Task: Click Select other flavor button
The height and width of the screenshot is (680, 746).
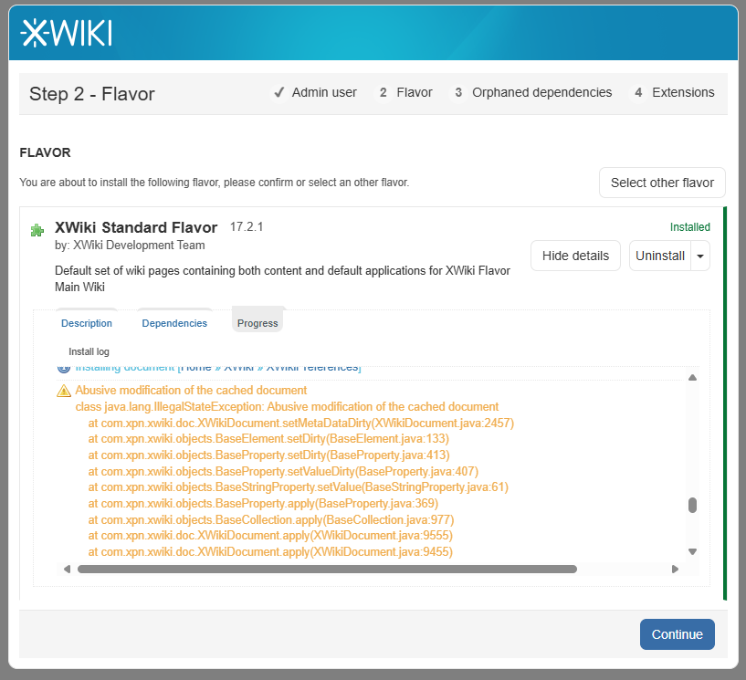Action: tap(662, 183)
